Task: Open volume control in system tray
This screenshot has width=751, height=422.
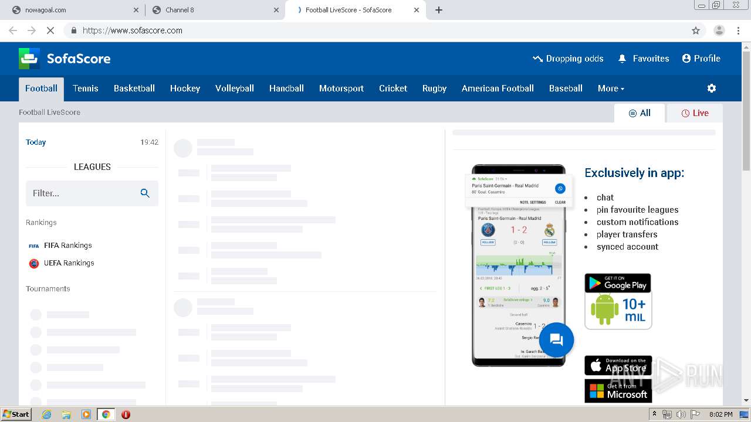Action: 681,414
